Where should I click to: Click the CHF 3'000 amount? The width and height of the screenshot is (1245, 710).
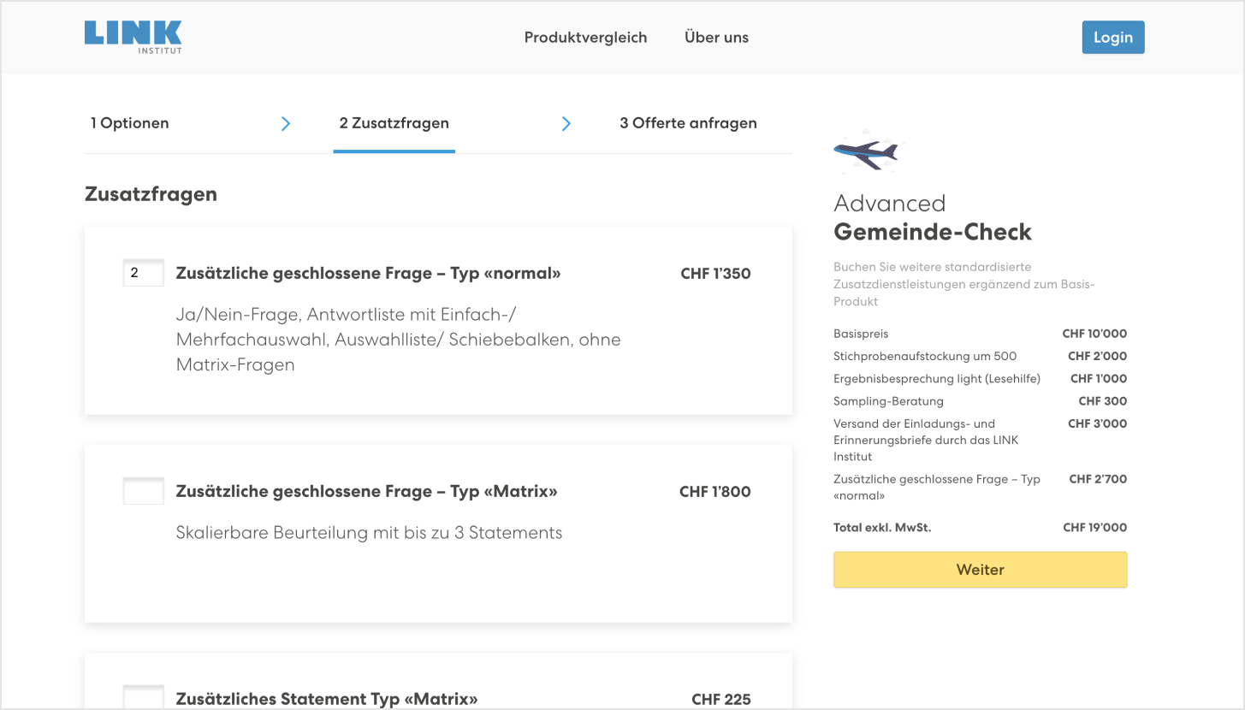click(x=1097, y=423)
